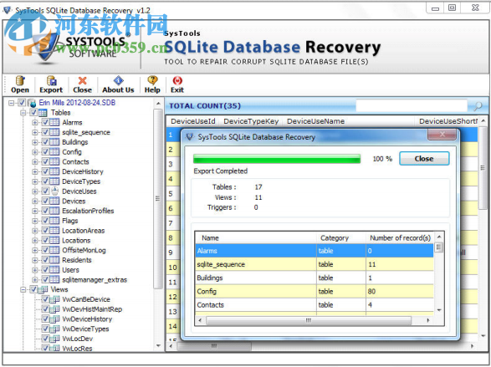Select the Buildings row in export list
The height and width of the screenshot is (367, 491).
click(315, 278)
